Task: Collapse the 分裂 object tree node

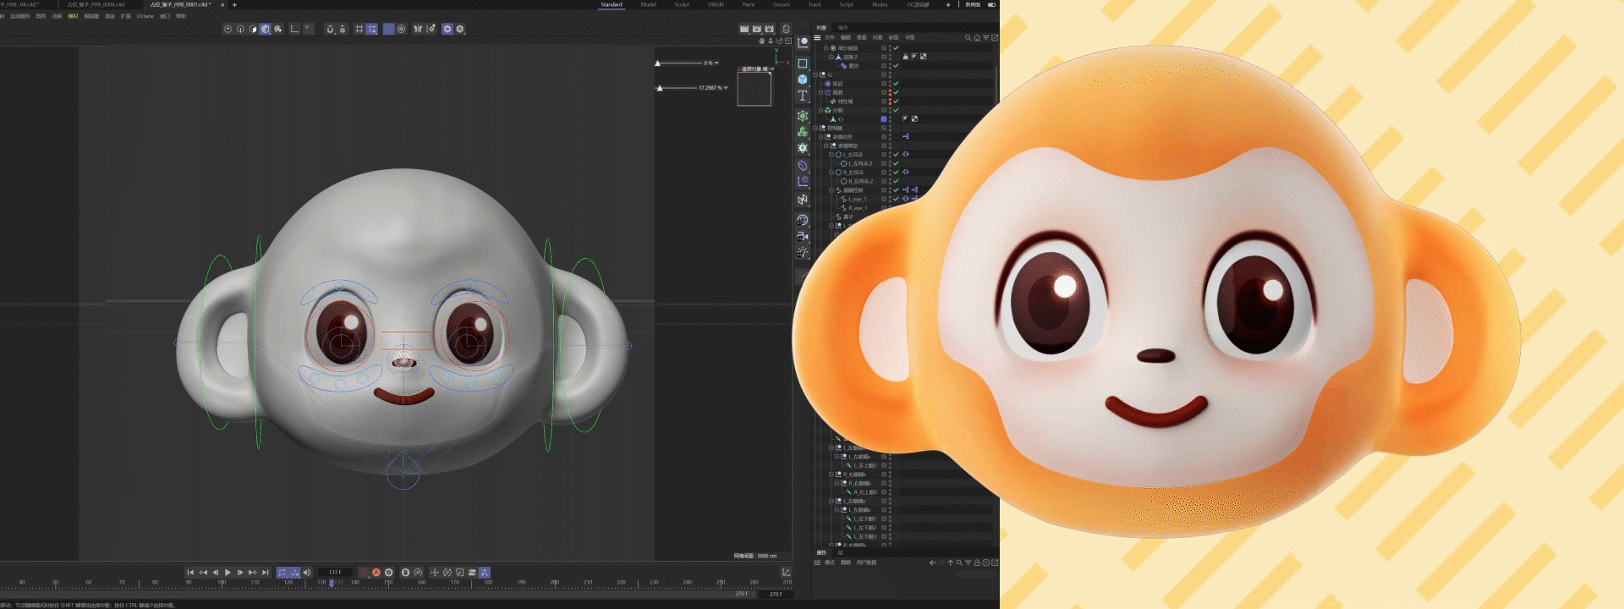Action: pos(820,110)
